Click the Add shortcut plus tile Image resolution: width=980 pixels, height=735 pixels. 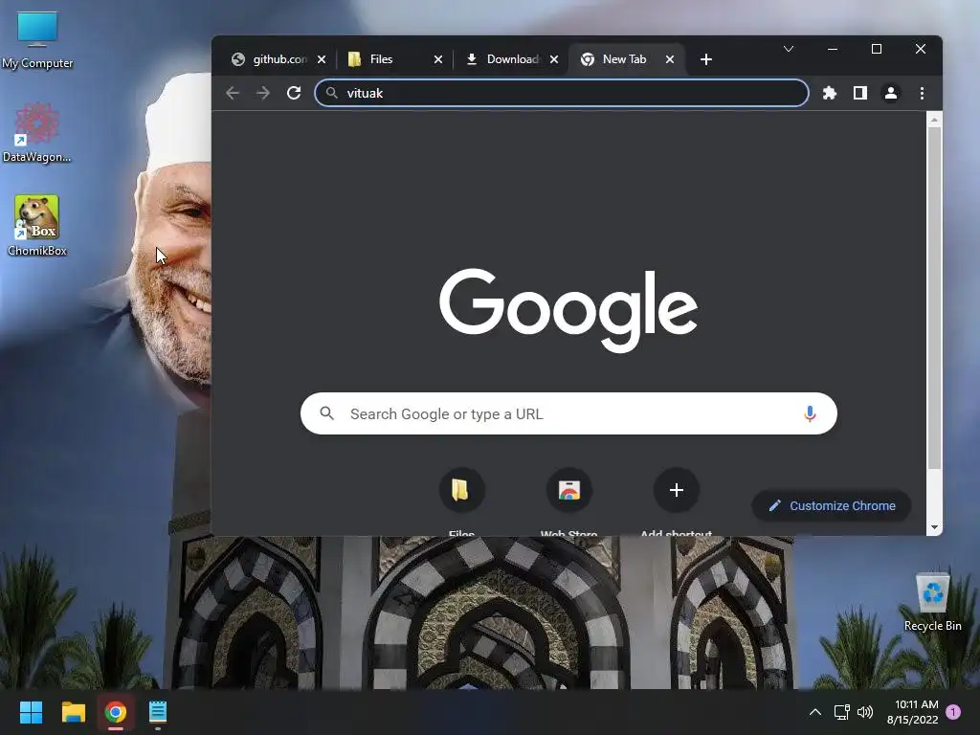(x=677, y=489)
